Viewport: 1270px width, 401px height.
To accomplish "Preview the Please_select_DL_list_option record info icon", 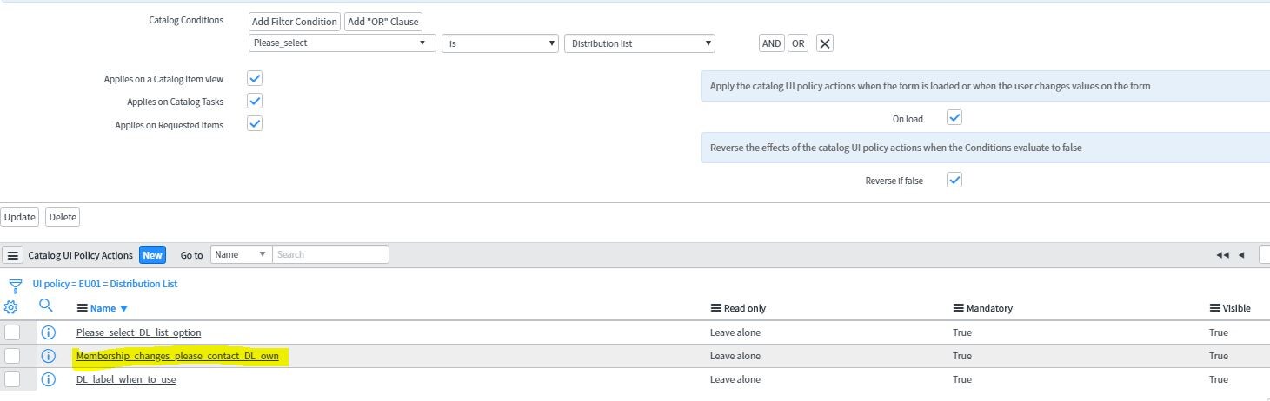I will [x=49, y=332].
